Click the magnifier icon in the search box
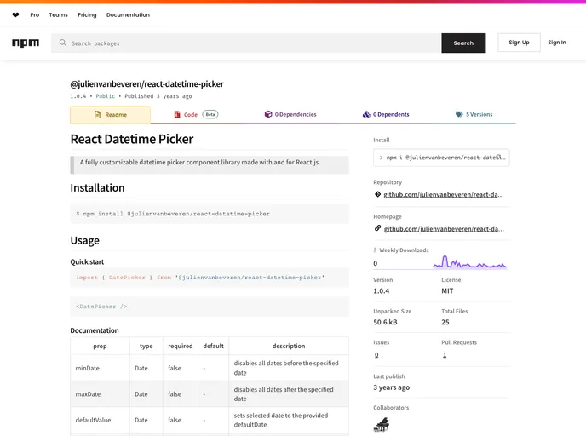This screenshot has width=586, height=436. pyautogui.click(x=63, y=43)
